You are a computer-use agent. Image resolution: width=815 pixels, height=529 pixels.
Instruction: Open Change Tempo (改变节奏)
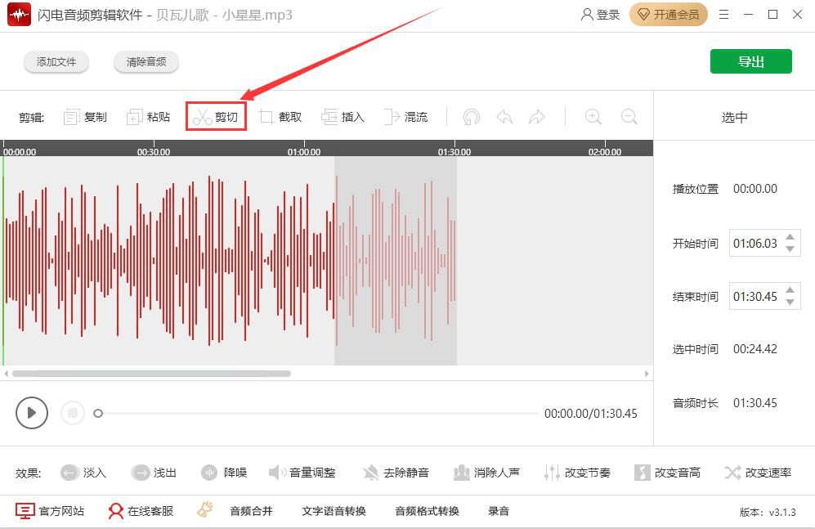(577, 473)
